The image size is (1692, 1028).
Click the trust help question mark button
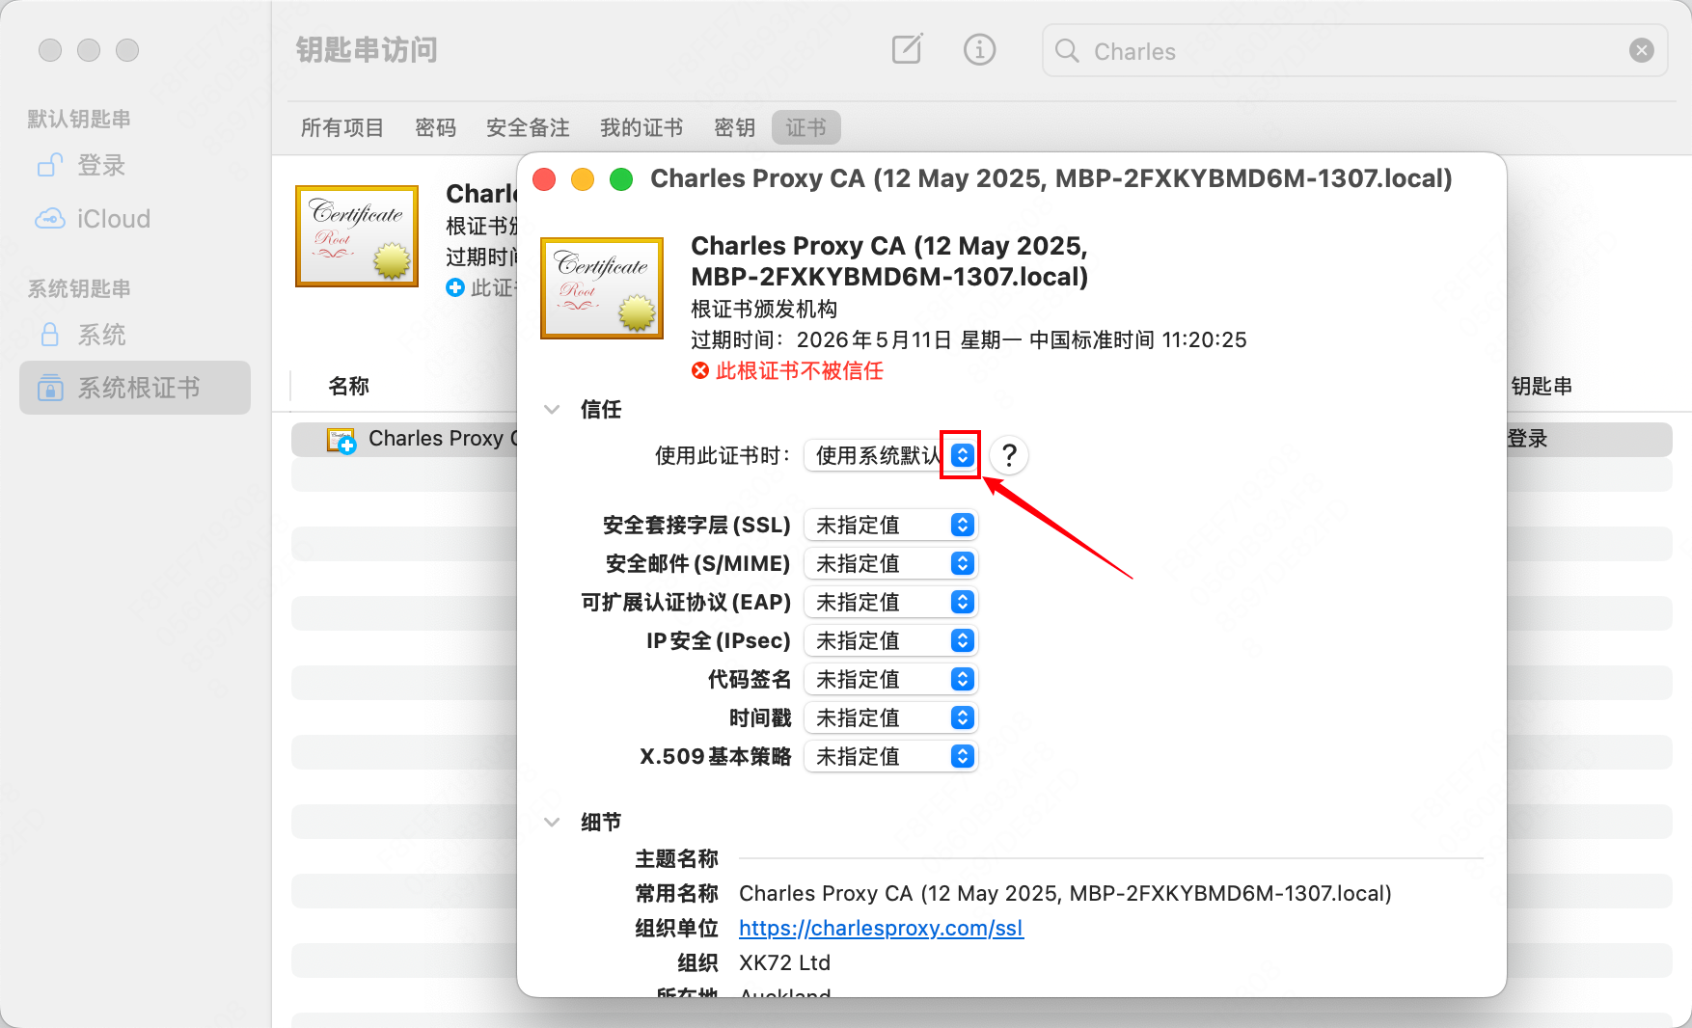1009,455
